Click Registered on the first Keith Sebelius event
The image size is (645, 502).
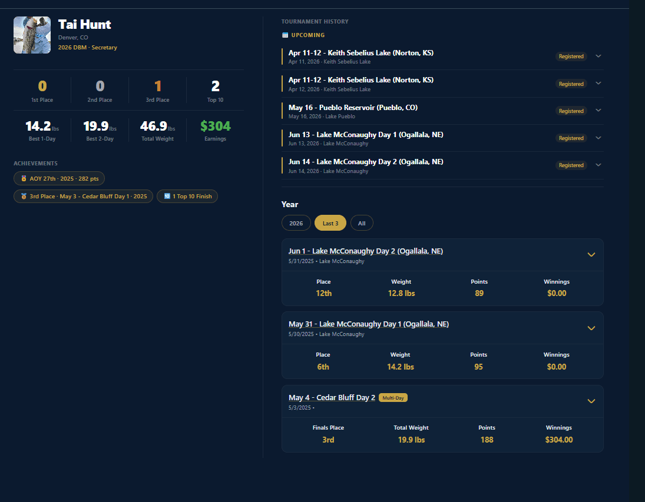pyautogui.click(x=571, y=56)
